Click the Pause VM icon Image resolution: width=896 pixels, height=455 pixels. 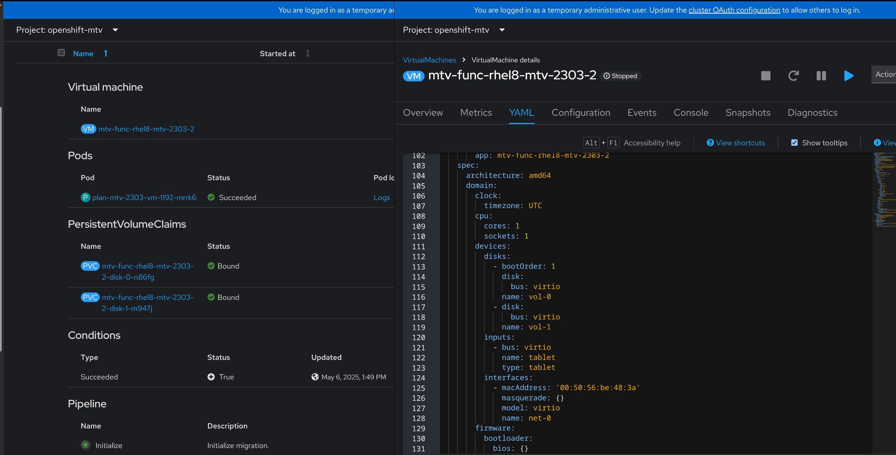pyautogui.click(x=821, y=76)
